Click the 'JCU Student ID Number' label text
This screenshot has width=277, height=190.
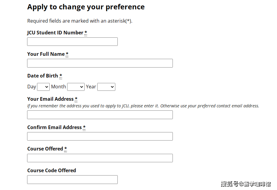55,33
